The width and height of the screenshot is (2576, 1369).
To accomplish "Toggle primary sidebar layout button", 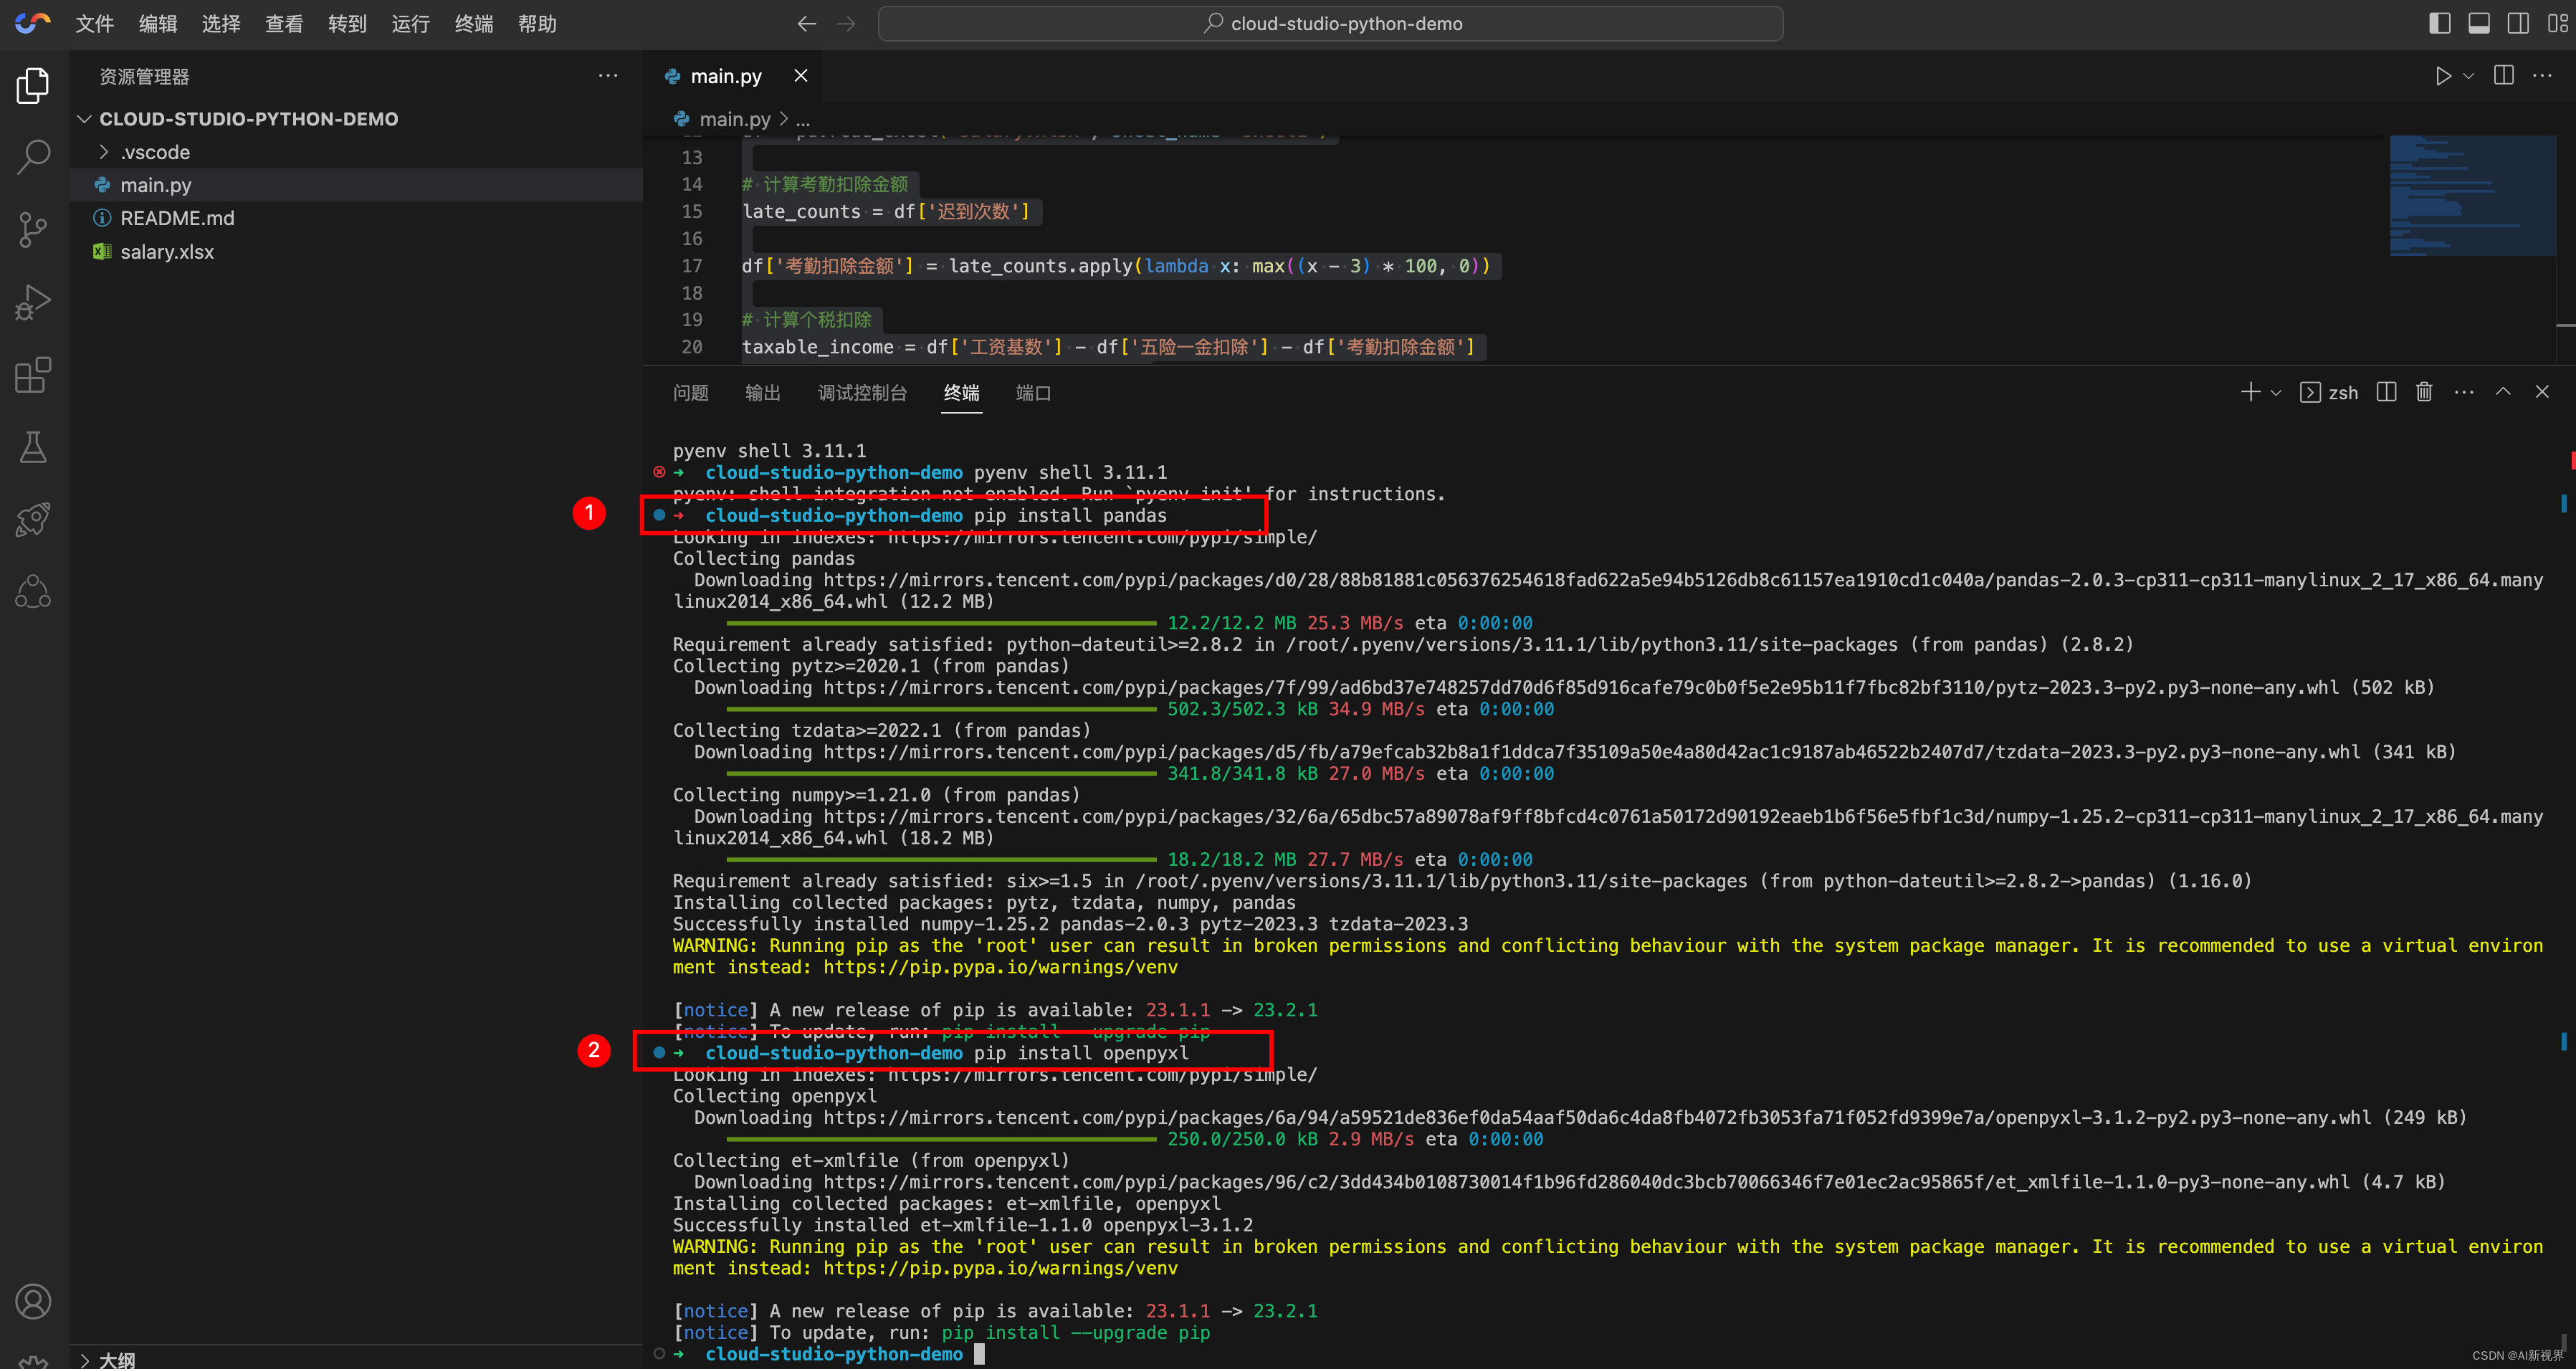I will coord(2439,23).
